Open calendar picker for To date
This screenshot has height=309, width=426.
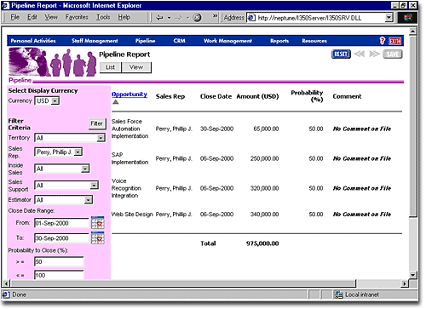point(98,237)
